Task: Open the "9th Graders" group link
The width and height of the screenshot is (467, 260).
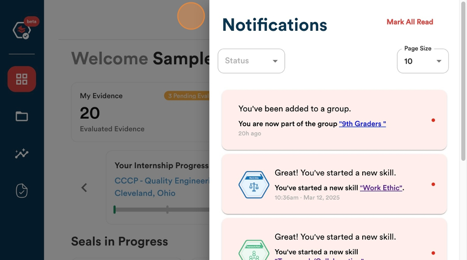Action: [x=363, y=124]
